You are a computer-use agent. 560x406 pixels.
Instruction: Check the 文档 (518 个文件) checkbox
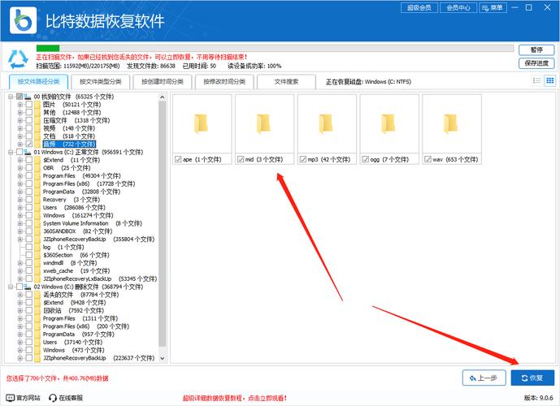[x=29, y=136]
